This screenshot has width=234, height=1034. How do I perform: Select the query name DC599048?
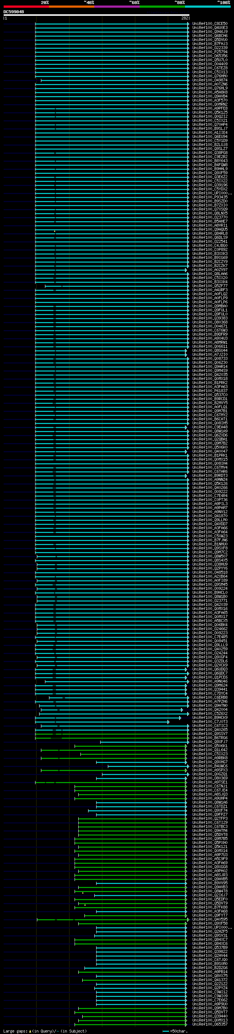pos(14,12)
